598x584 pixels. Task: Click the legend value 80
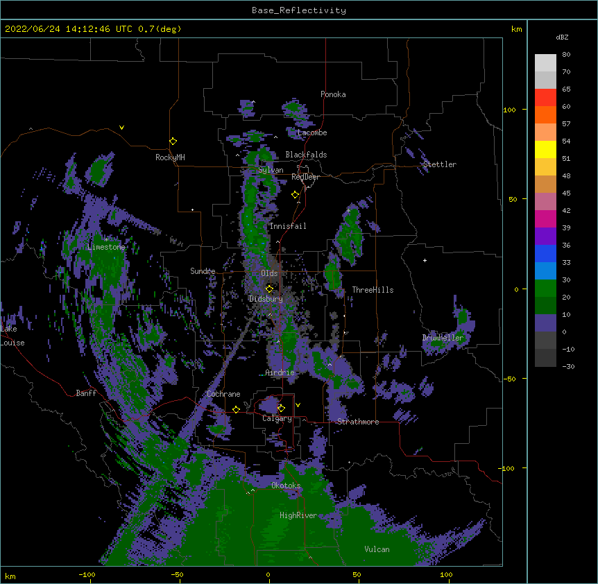click(x=566, y=55)
